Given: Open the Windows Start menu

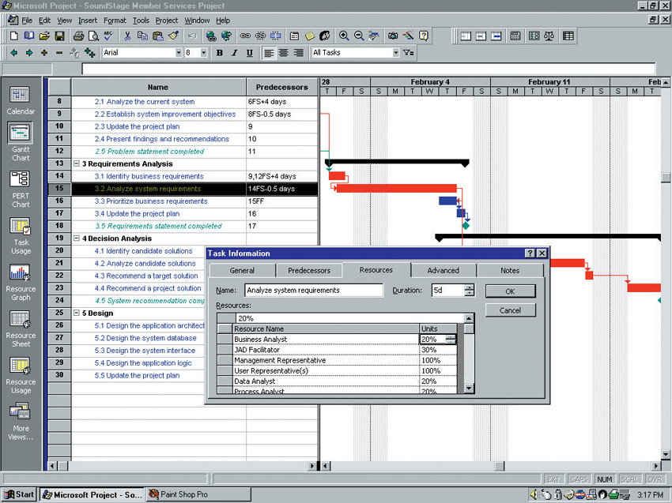Looking at the screenshot, I should click(19, 495).
